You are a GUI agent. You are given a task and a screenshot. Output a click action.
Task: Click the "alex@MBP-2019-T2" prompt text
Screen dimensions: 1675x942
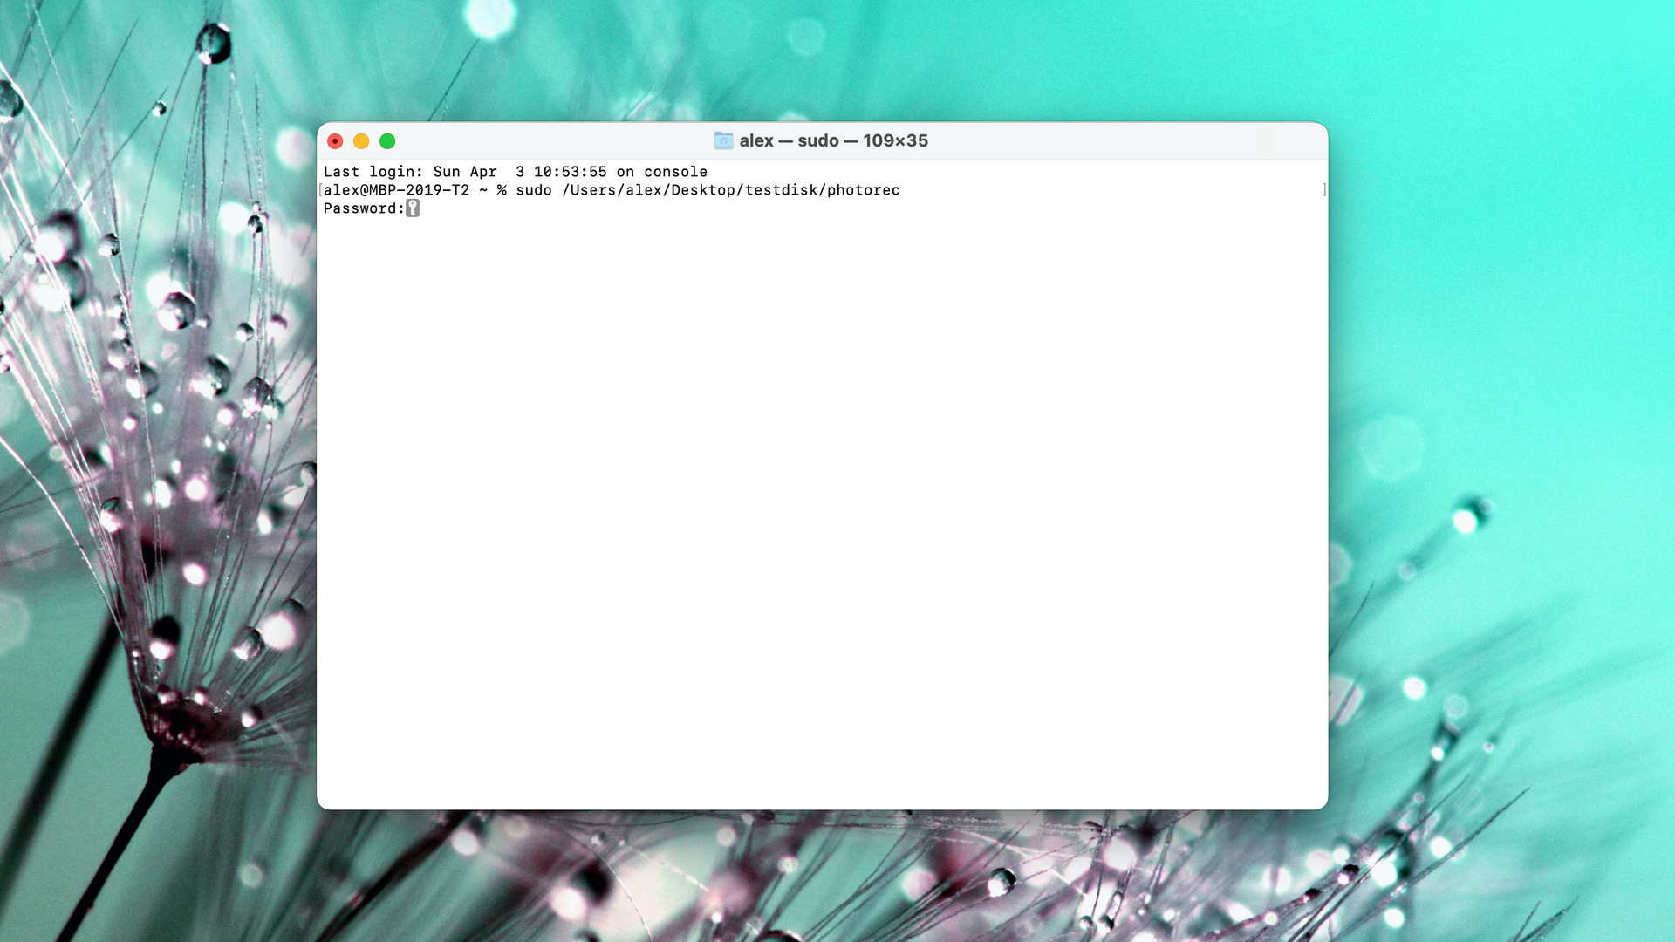[396, 190]
